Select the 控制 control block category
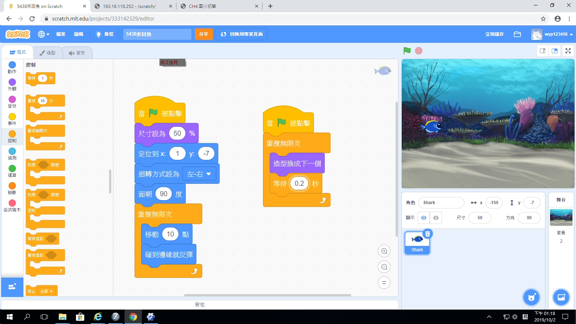Viewport: 576px width, 324px height. tap(12, 136)
